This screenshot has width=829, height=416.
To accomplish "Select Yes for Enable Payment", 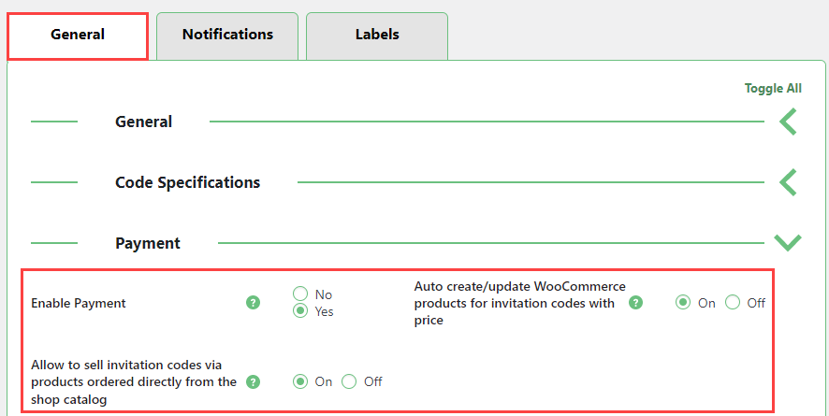I will tap(300, 311).
